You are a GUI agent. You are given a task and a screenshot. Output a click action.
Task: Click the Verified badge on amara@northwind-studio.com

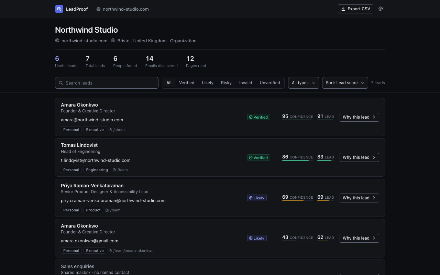click(258, 117)
